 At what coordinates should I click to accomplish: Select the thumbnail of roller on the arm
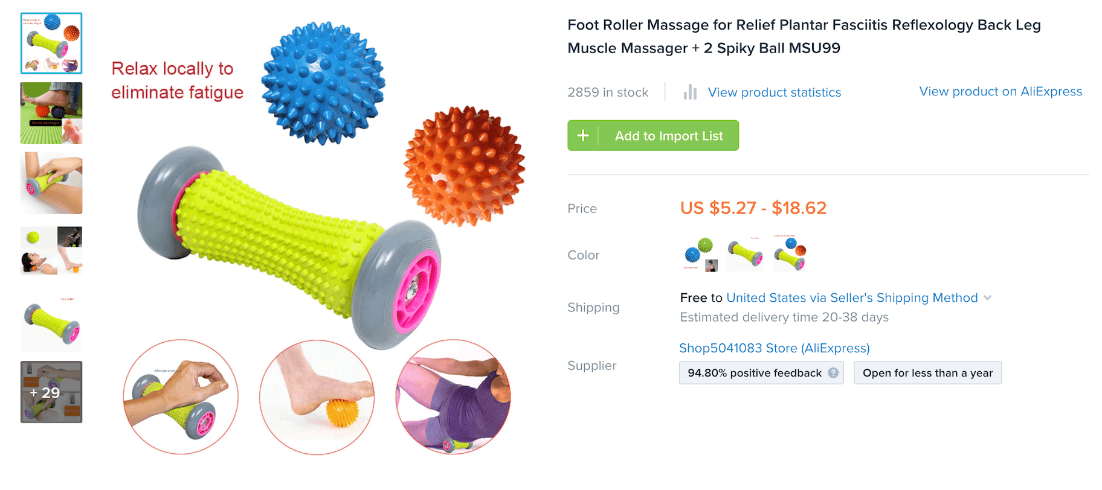click(51, 183)
